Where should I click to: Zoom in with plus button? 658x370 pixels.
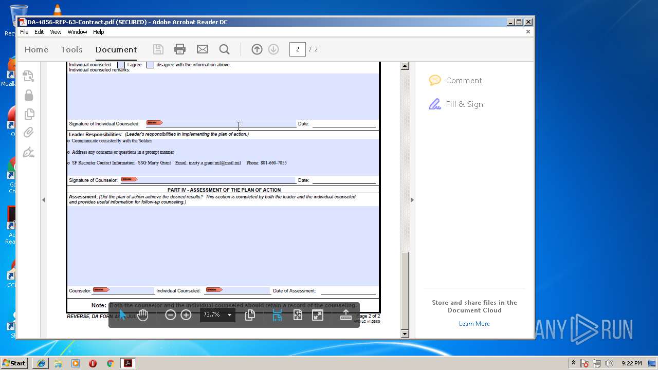186,315
